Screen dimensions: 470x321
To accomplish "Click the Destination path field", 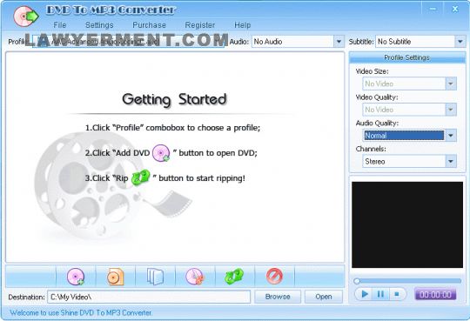I will click(149, 297).
